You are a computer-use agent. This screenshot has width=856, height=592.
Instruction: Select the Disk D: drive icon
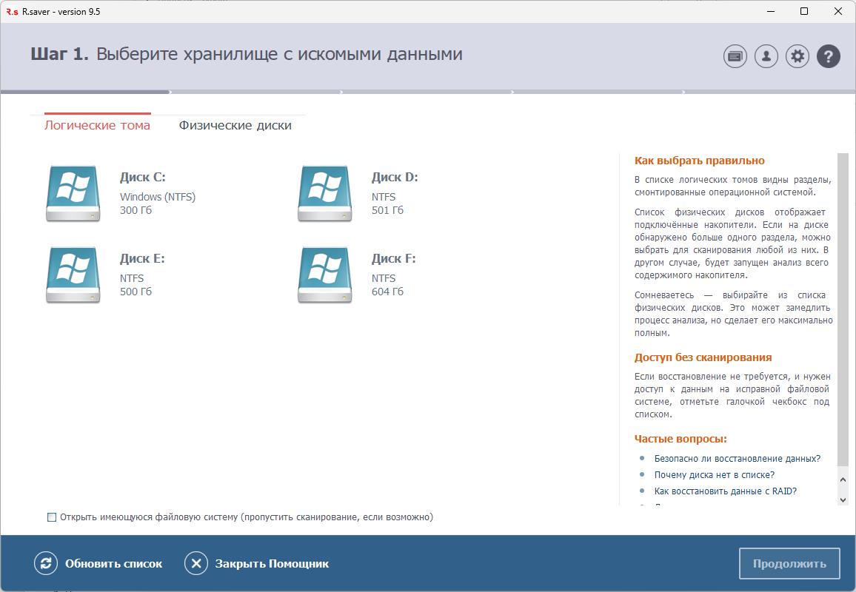(x=324, y=193)
